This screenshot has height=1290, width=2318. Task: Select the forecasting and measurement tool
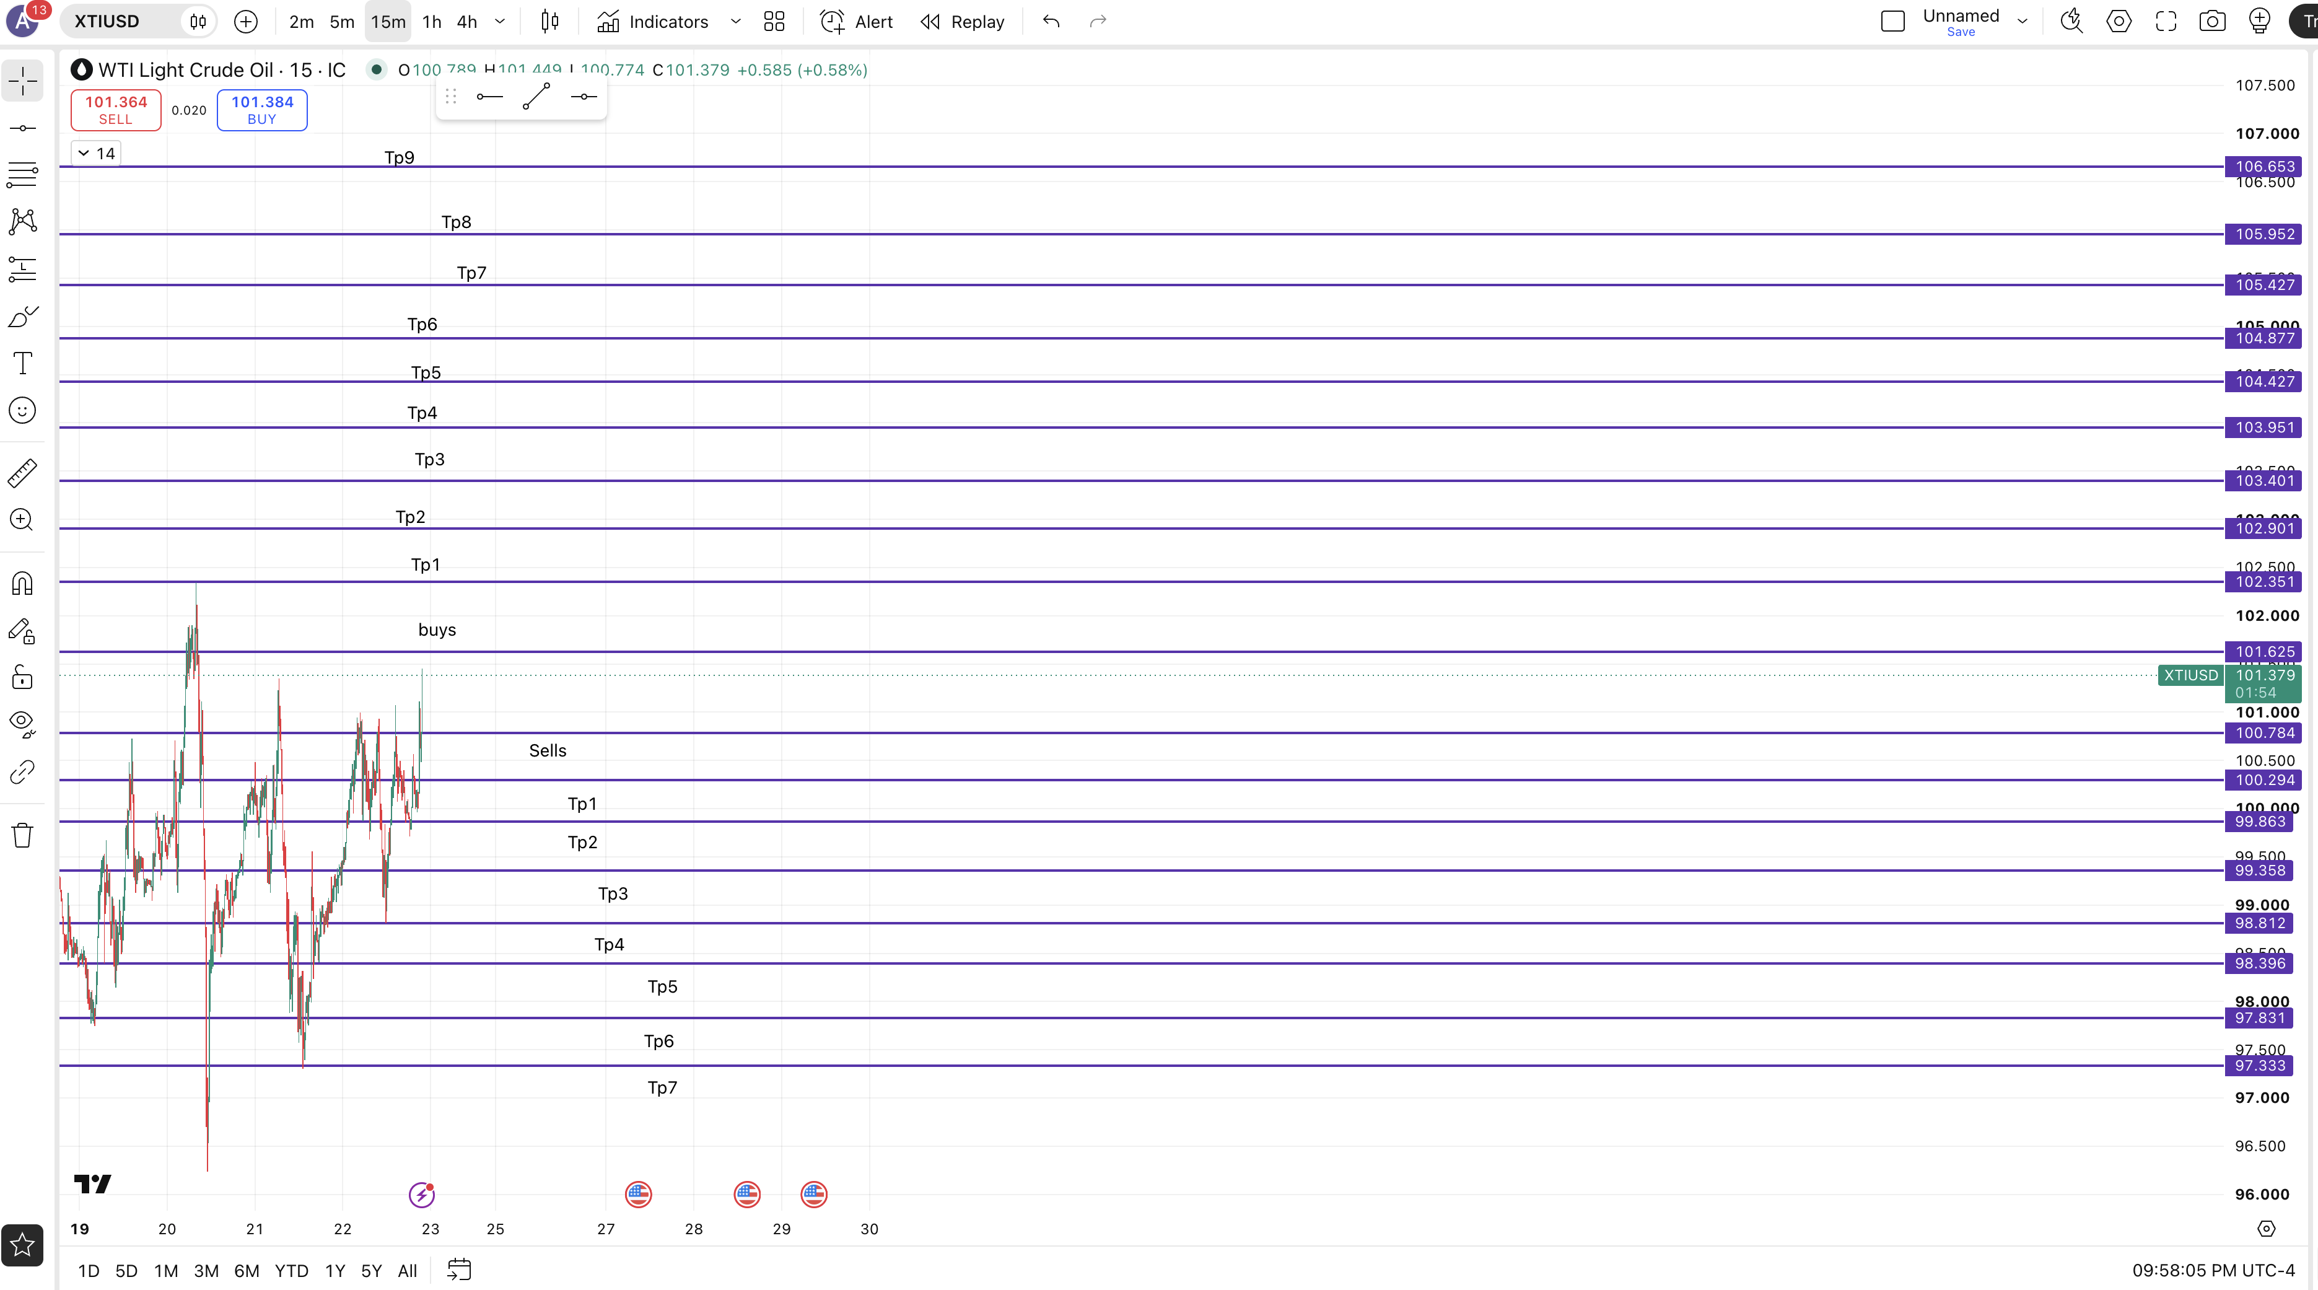[22, 268]
